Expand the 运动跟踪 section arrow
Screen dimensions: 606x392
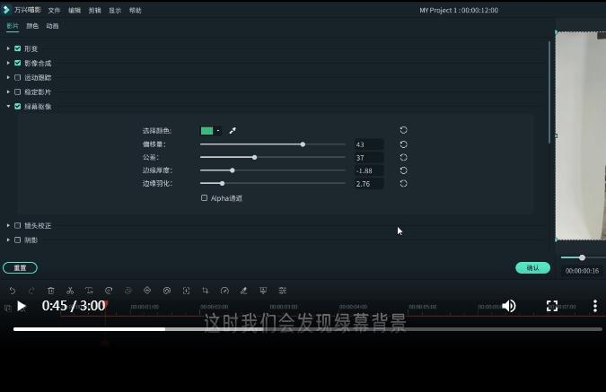click(x=8, y=77)
